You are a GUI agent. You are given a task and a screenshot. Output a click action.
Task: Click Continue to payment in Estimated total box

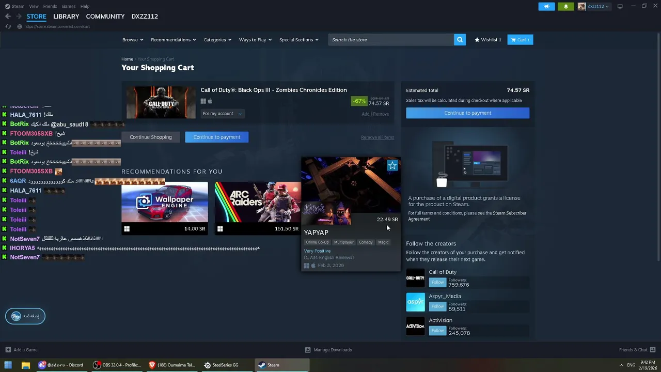pyautogui.click(x=467, y=113)
